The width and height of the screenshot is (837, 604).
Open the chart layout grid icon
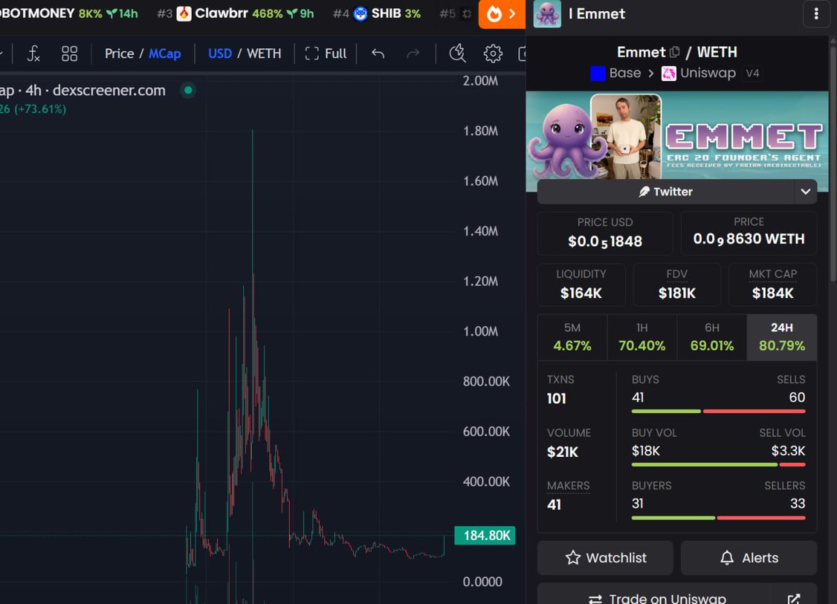(70, 54)
